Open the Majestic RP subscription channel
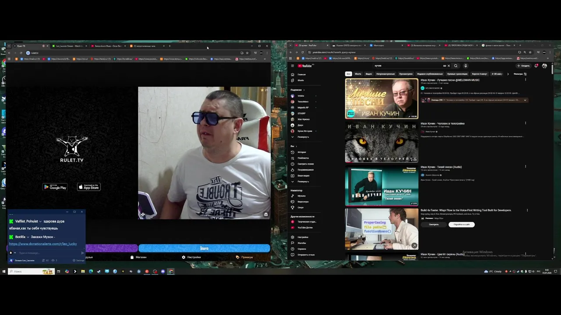This screenshot has height=315, width=561. click(302, 108)
